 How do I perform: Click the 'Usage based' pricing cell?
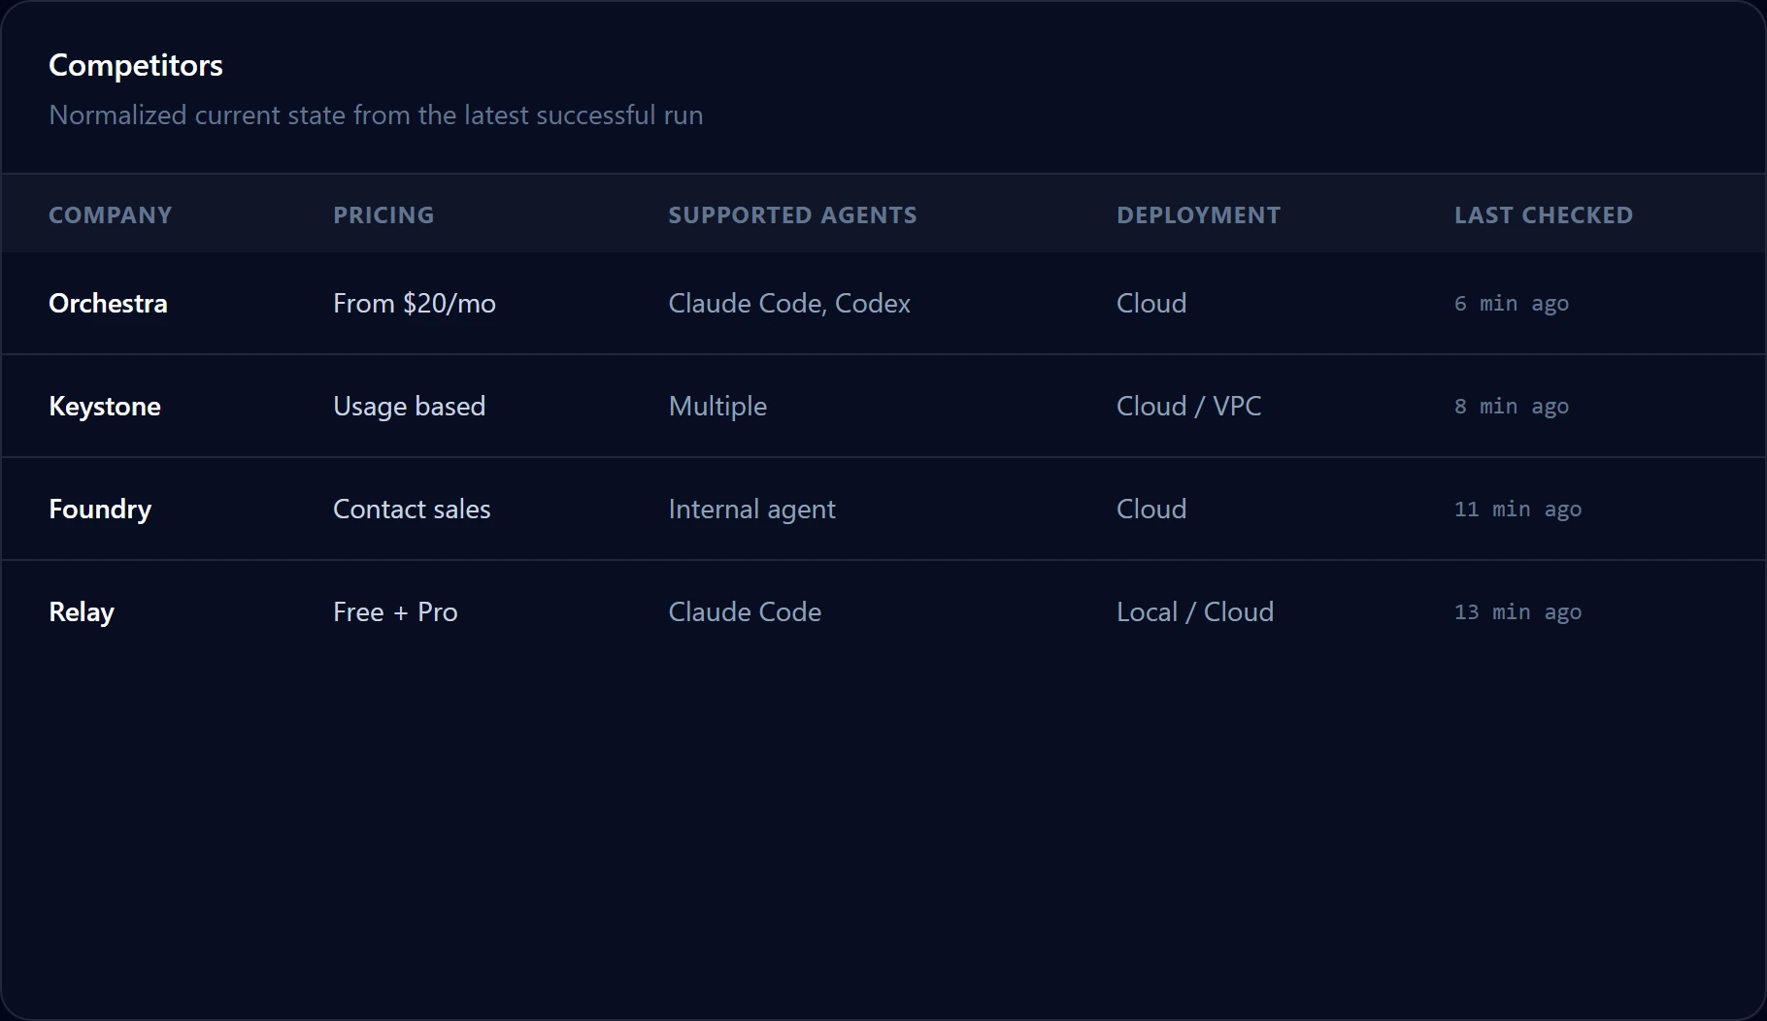tap(409, 406)
